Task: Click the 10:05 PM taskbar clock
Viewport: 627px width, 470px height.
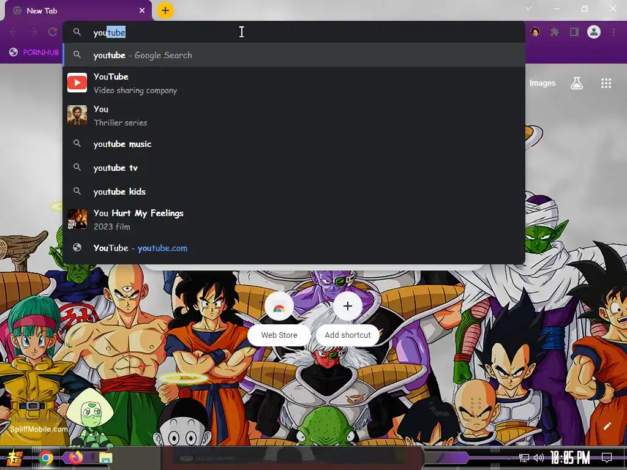Action: pyautogui.click(x=570, y=458)
